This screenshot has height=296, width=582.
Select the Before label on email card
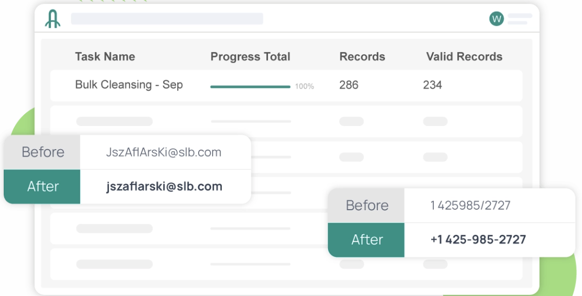43,152
